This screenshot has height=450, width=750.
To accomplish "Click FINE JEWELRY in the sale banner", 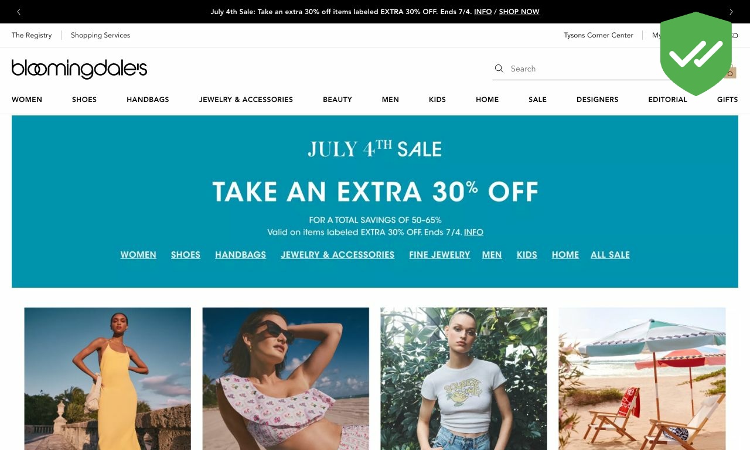I will [439, 255].
